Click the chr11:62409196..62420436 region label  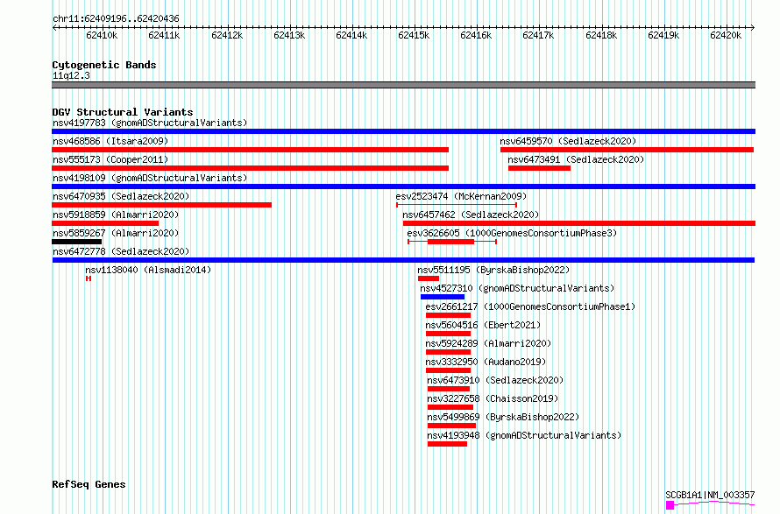click(116, 18)
